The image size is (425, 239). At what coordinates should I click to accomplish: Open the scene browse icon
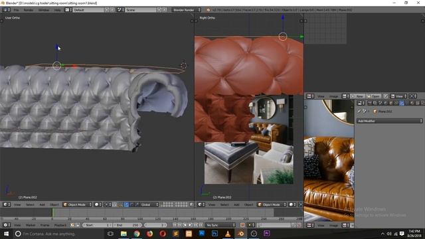[x=120, y=10]
